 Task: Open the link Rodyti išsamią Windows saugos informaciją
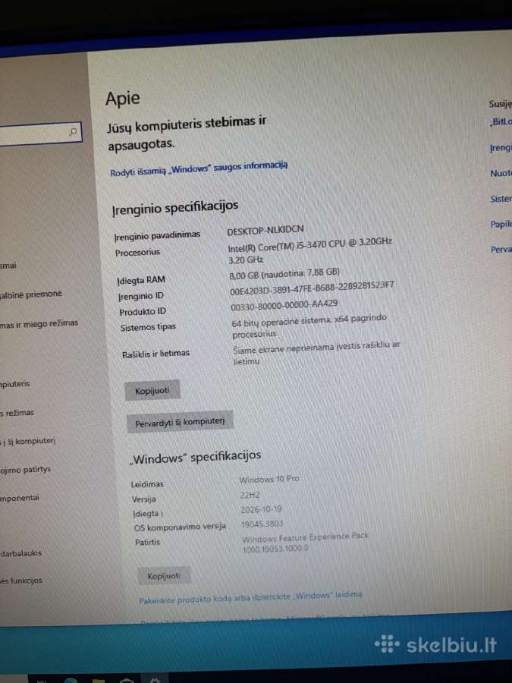[199, 168]
